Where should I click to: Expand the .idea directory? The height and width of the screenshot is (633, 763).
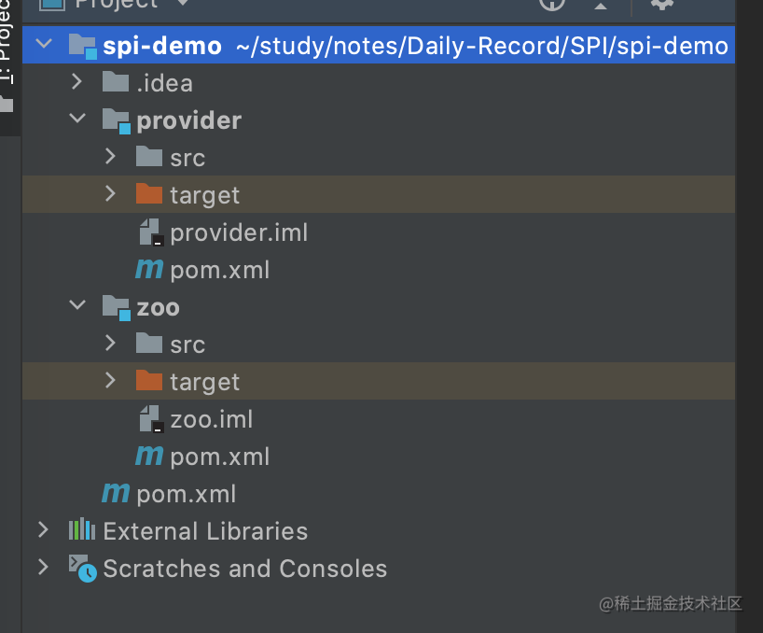(76, 82)
